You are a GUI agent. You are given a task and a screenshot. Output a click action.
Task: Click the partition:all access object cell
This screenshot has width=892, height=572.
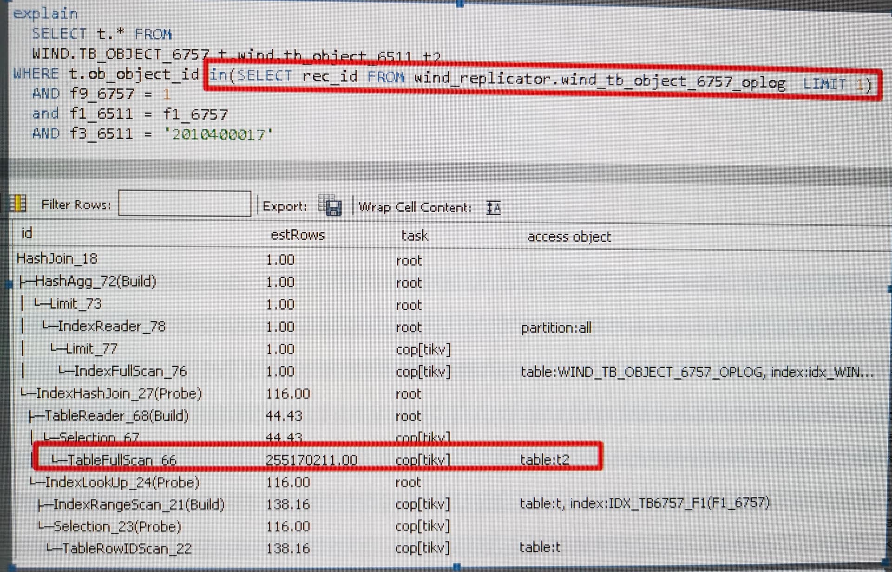556,328
